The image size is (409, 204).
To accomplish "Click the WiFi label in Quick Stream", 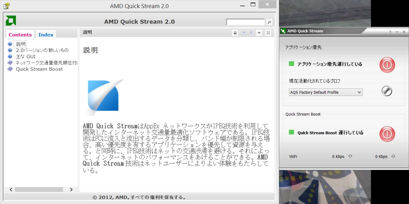I will coord(293,156).
